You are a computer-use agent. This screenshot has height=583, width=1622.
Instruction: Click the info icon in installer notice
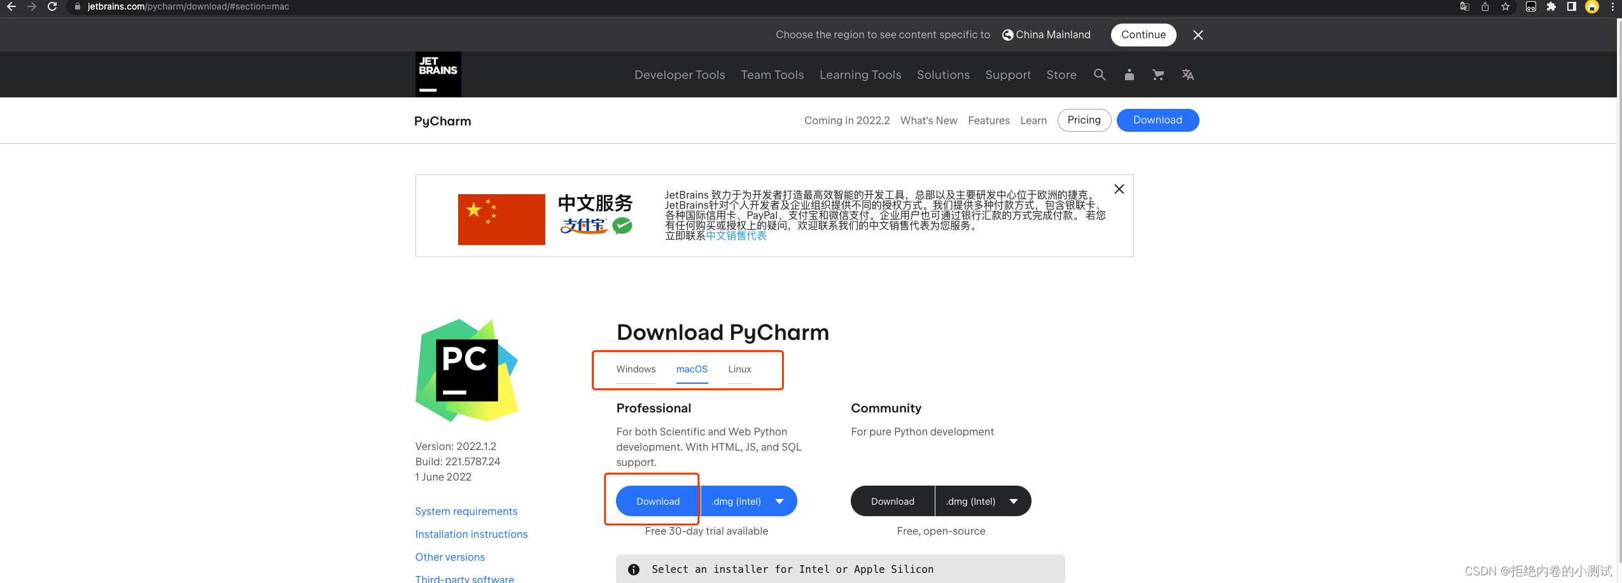(x=634, y=570)
